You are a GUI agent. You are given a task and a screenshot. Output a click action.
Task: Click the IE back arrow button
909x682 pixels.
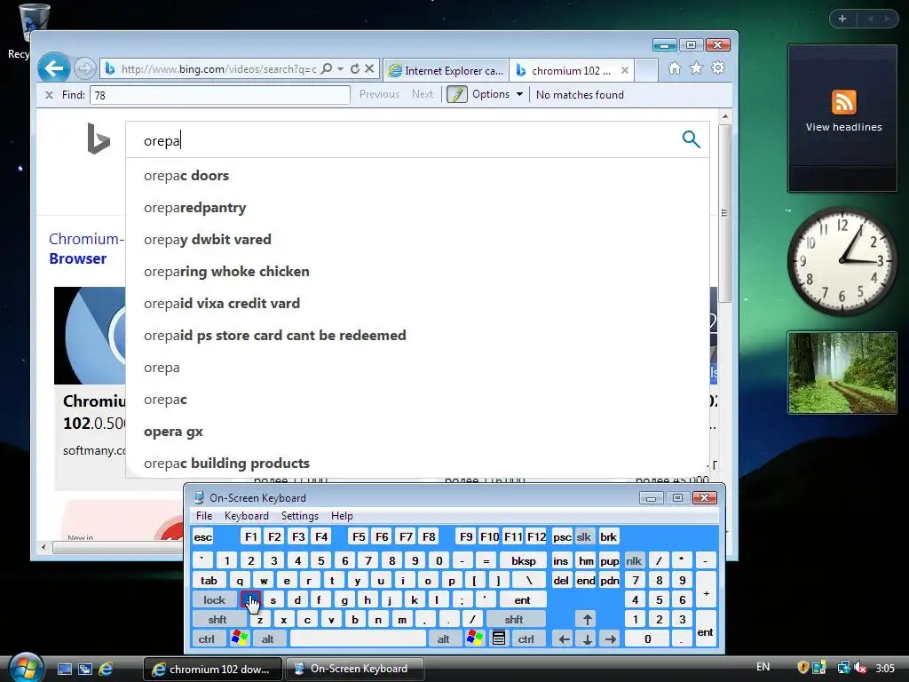(x=54, y=69)
